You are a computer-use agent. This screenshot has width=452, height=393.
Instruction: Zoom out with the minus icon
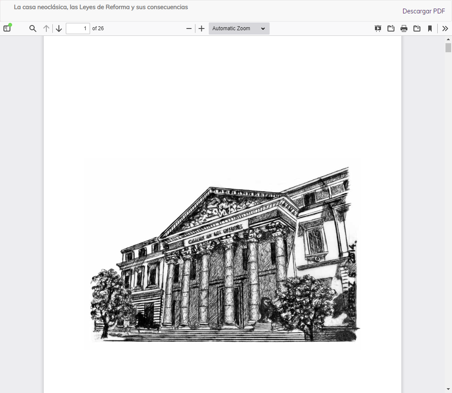[x=189, y=29]
